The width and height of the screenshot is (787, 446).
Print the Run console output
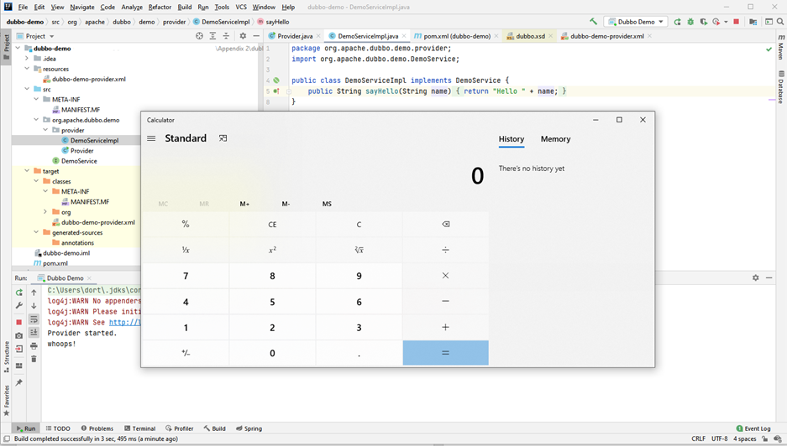pyautogui.click(x=34, y=346)
